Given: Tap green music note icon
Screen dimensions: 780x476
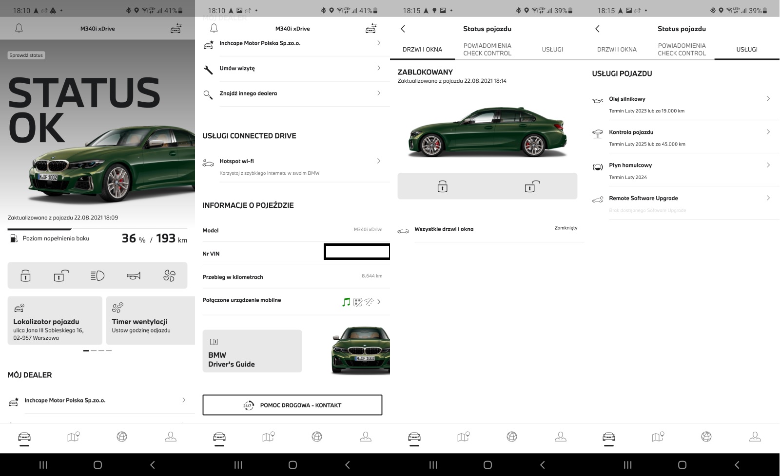Looking at the screenshot, I should tap(346, 302).
